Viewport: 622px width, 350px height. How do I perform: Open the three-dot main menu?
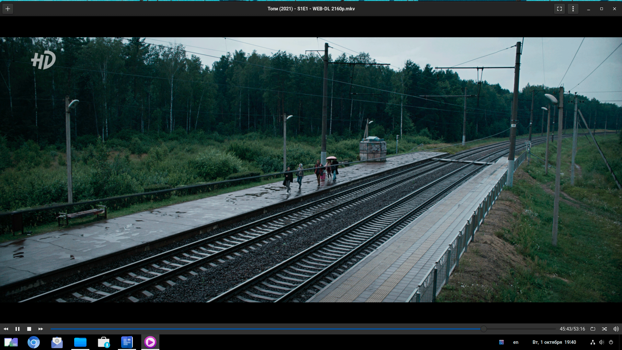573,9
